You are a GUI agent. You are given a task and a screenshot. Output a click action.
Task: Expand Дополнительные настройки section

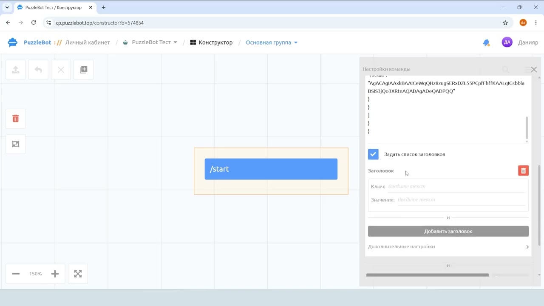[448, 246]
